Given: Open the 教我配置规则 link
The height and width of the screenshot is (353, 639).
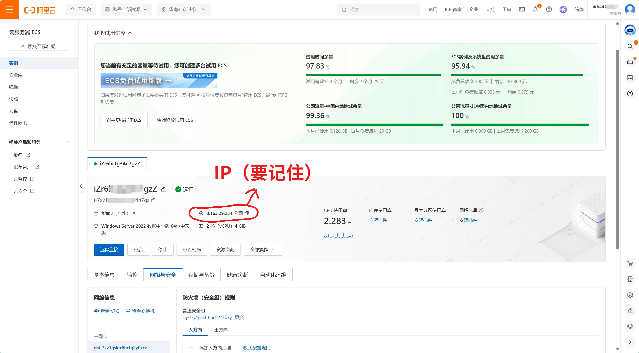Looking at the screenshot, I should tap(257, 348).
